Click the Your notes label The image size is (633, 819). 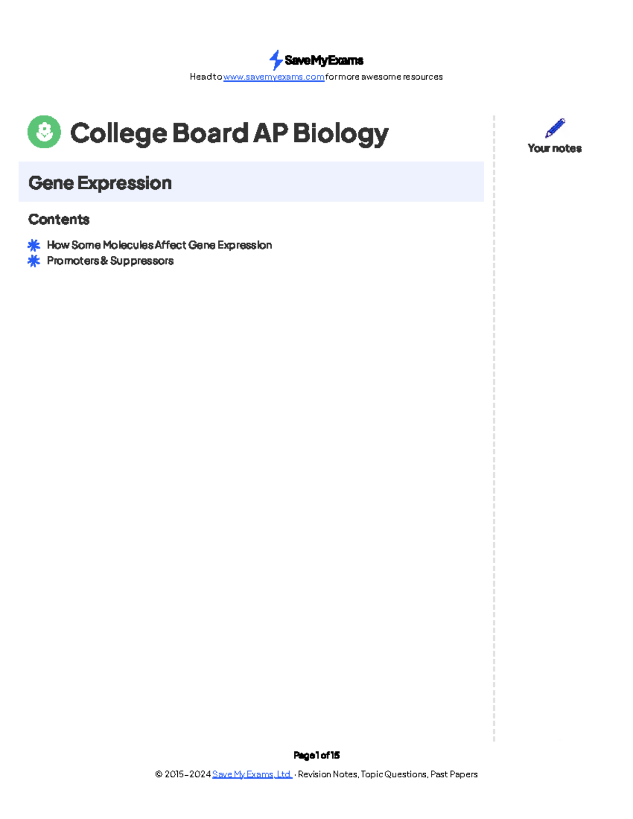(x=554, y=149)
